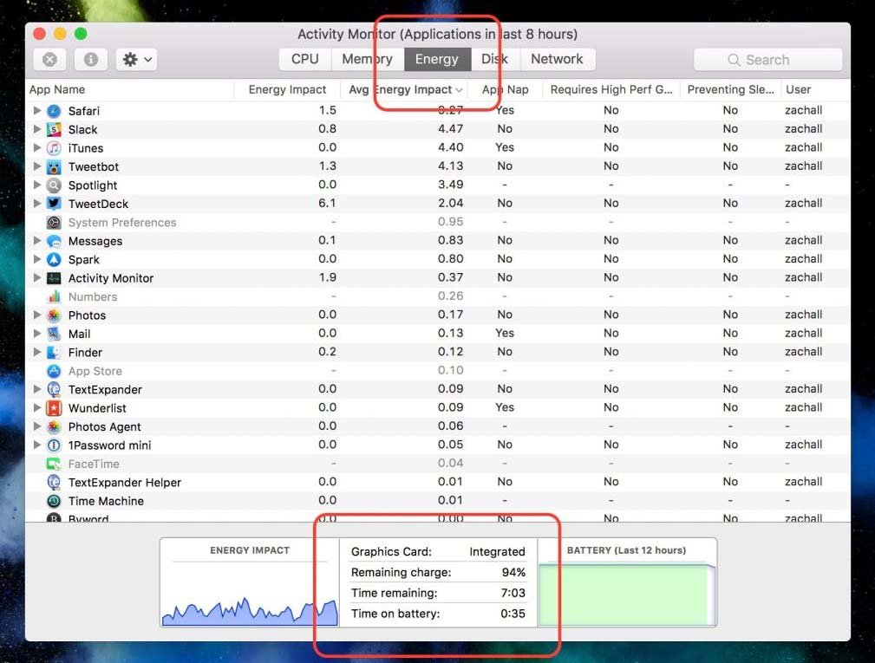
Task: Click the quit process (X) button
Action: (49, 59)
